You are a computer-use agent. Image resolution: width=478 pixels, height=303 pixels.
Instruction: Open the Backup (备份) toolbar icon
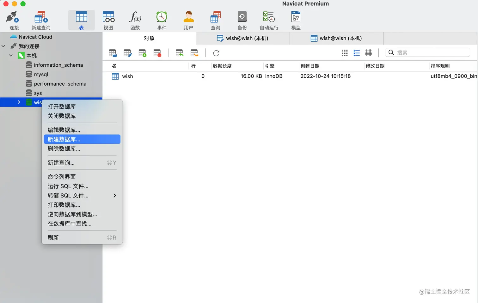point(242,20)
